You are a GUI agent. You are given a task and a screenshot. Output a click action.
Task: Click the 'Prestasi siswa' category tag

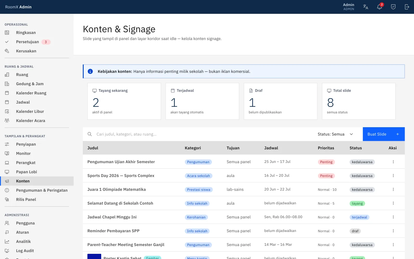(x=199, y=190)
